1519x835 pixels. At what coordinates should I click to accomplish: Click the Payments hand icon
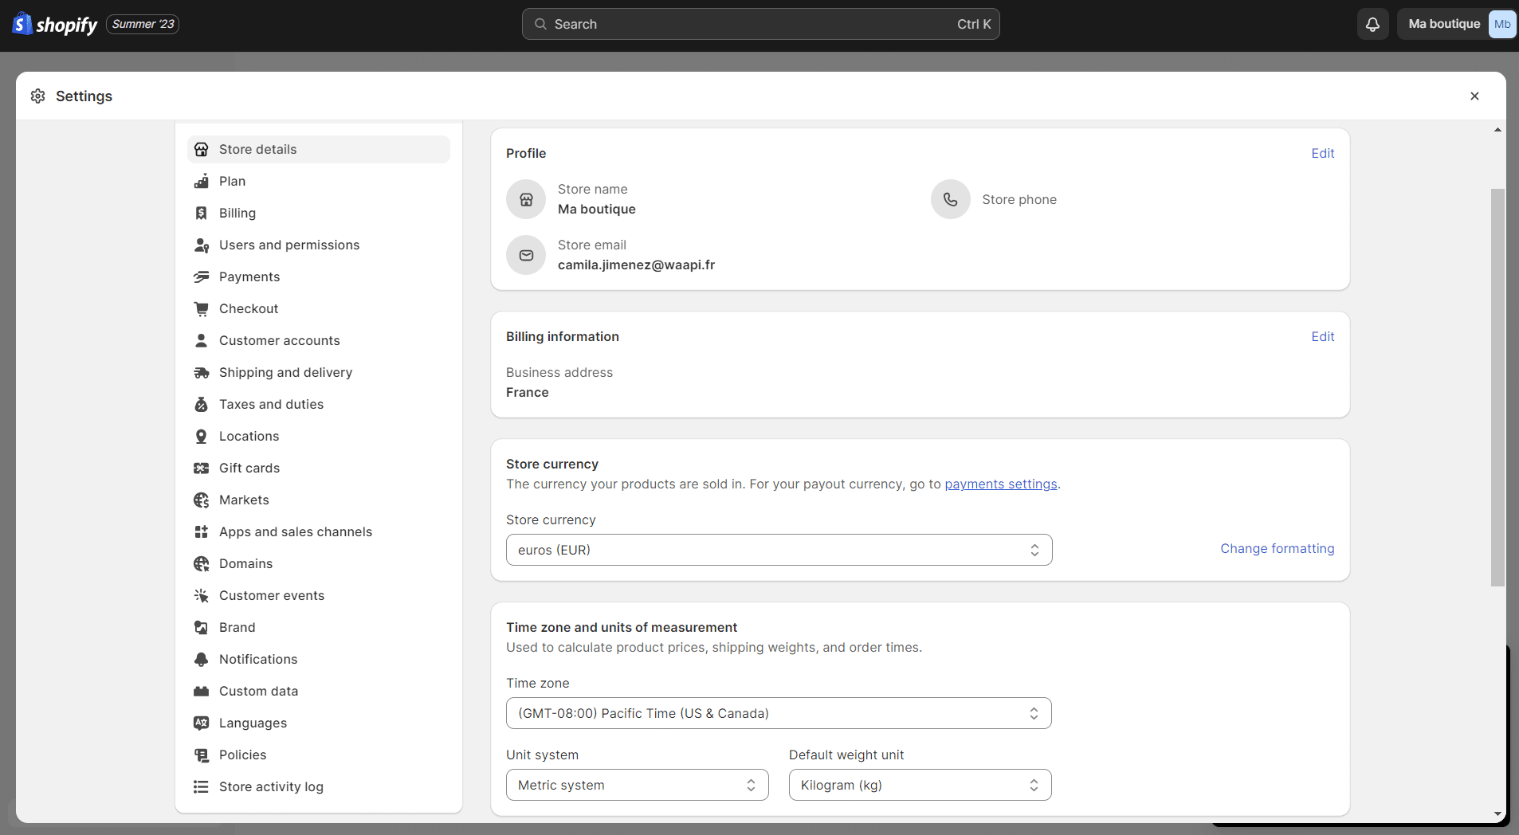202,276
